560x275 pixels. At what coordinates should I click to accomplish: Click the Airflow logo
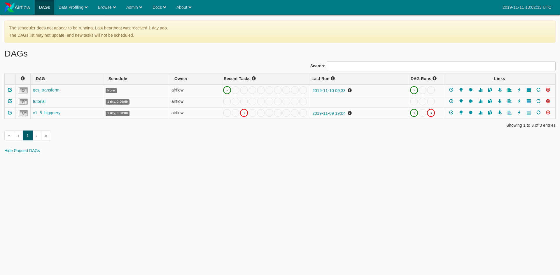pos(17,7)
